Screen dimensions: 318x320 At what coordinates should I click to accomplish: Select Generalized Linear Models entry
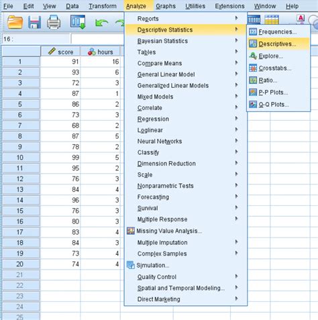186,85
